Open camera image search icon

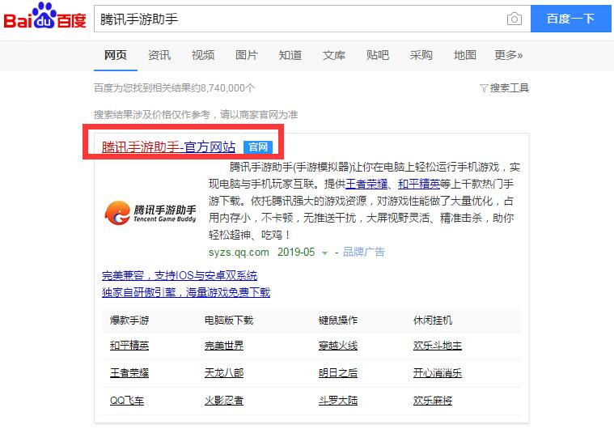(514, 19)
